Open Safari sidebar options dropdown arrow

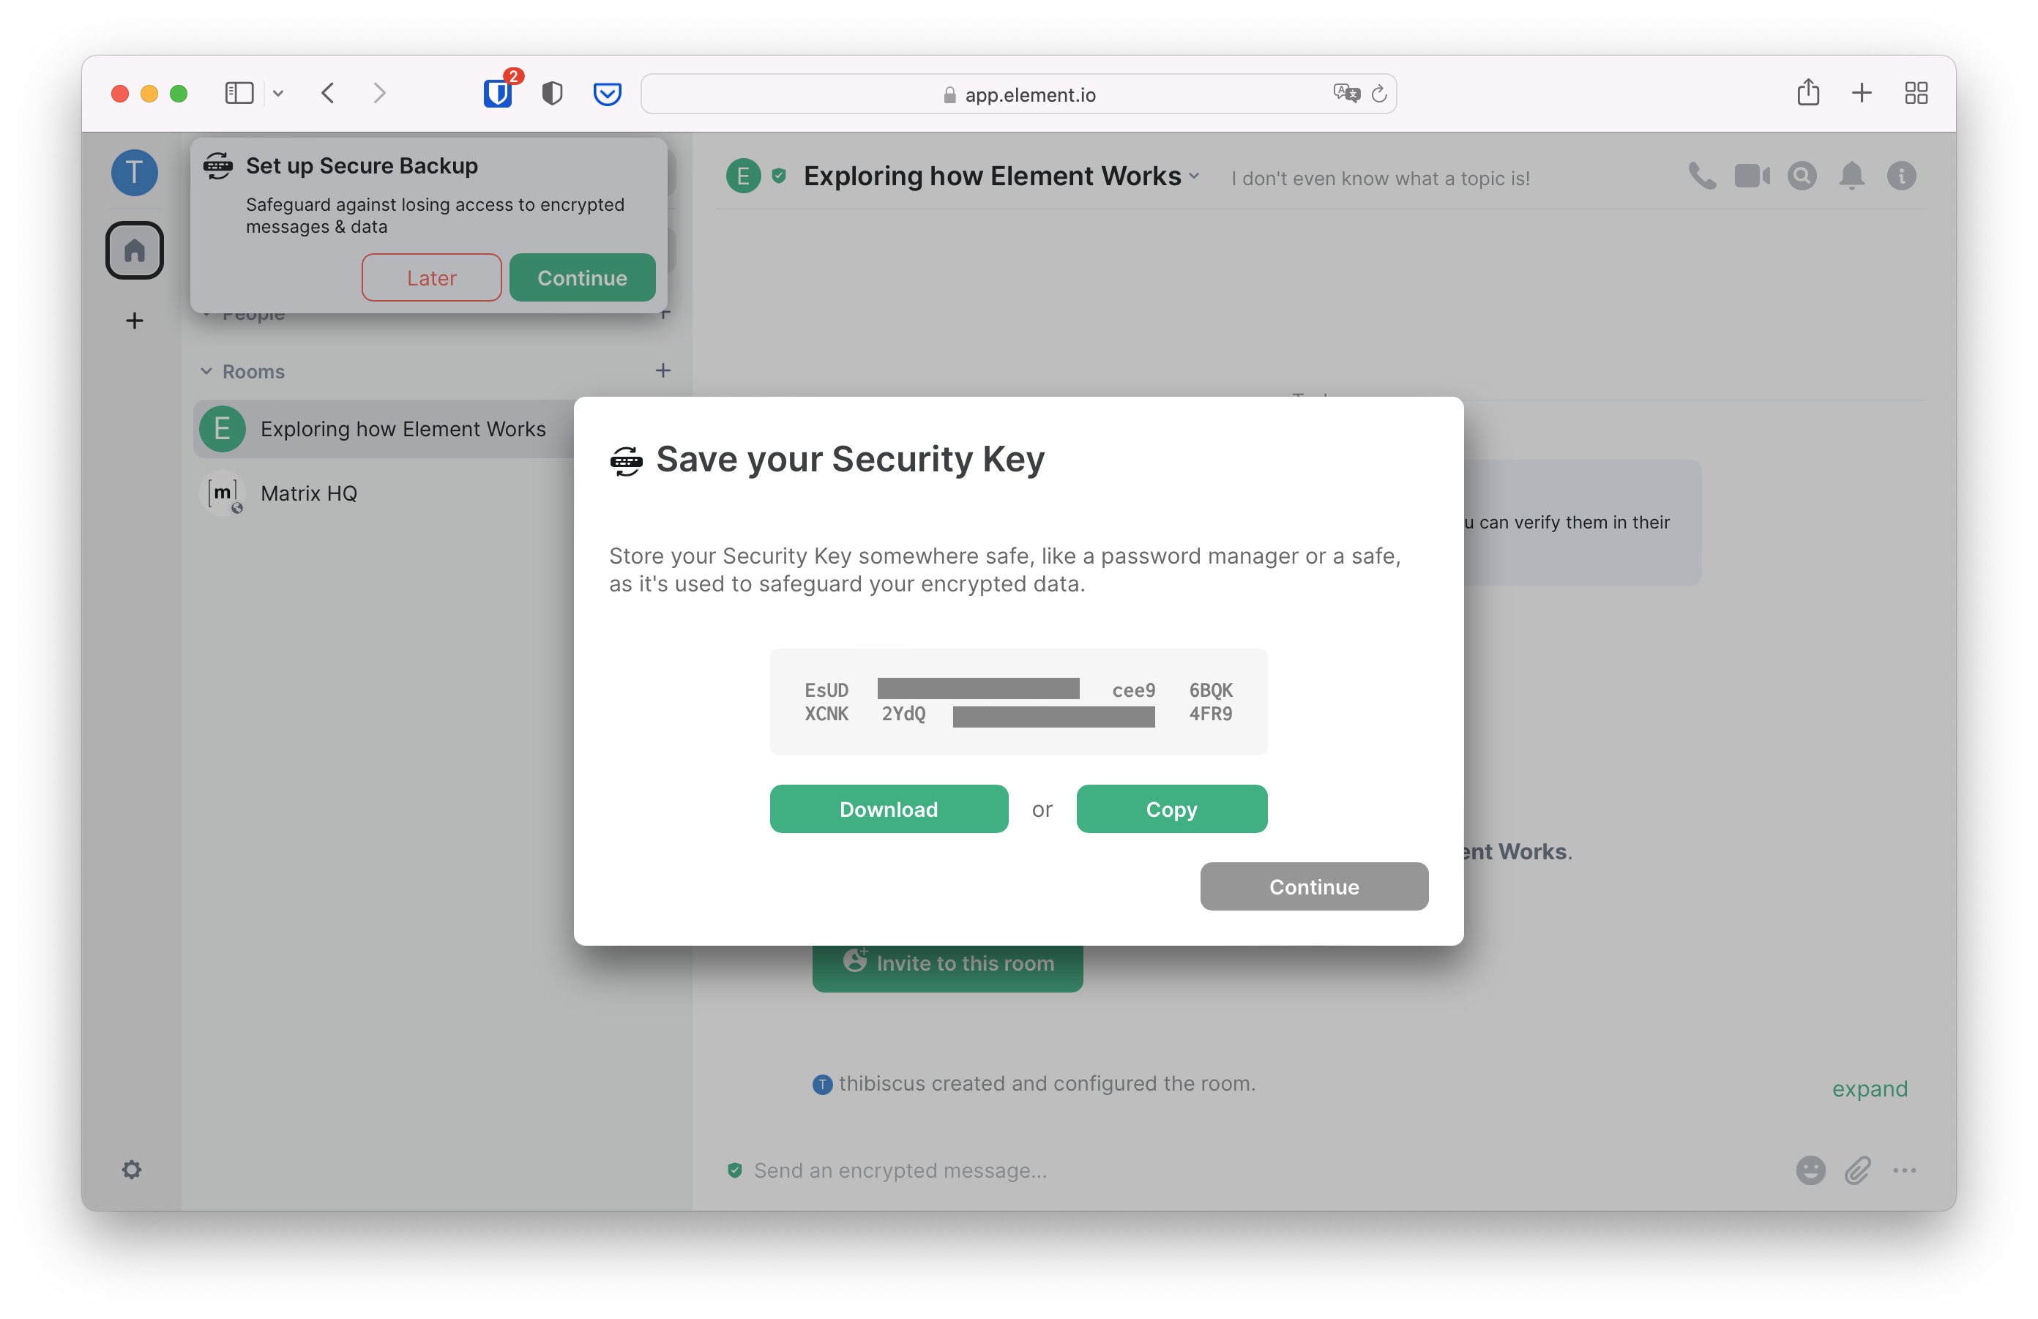tap(278, 93)
